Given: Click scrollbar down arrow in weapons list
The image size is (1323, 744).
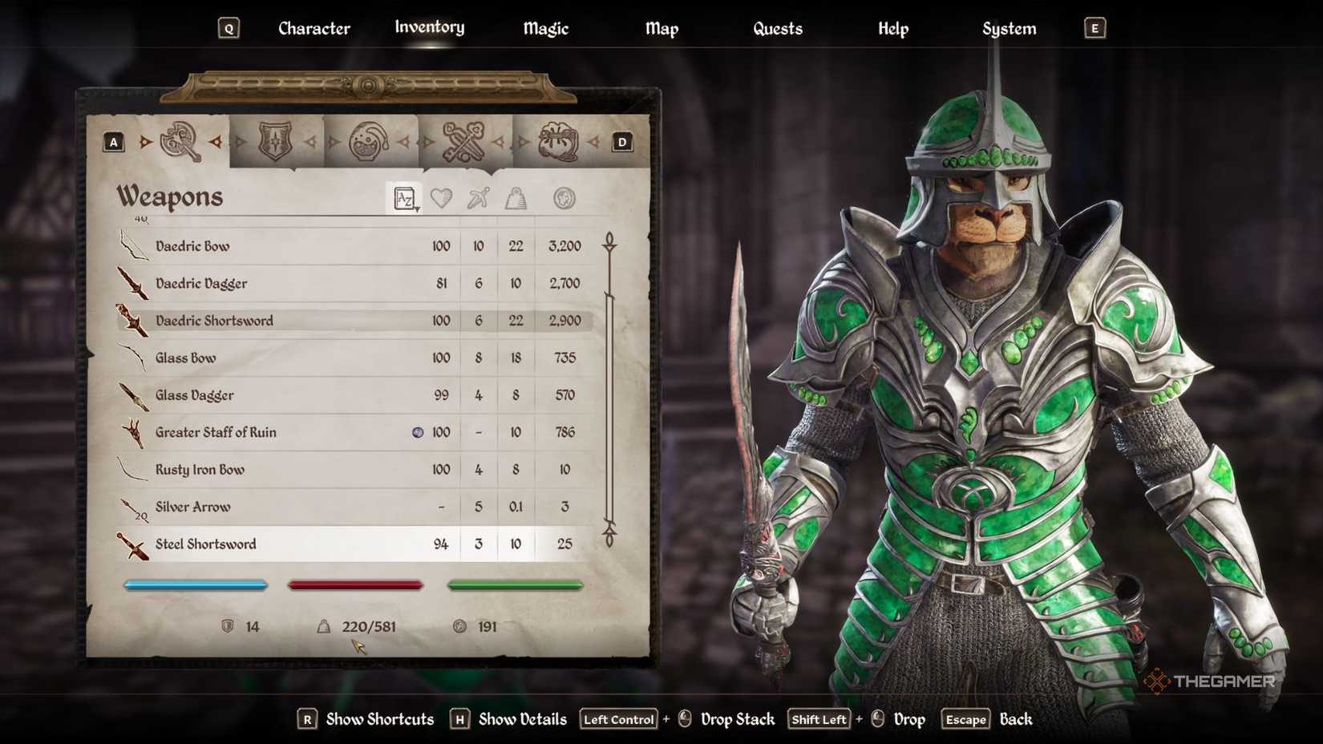Looking at the screenshot, I should 609,534.
